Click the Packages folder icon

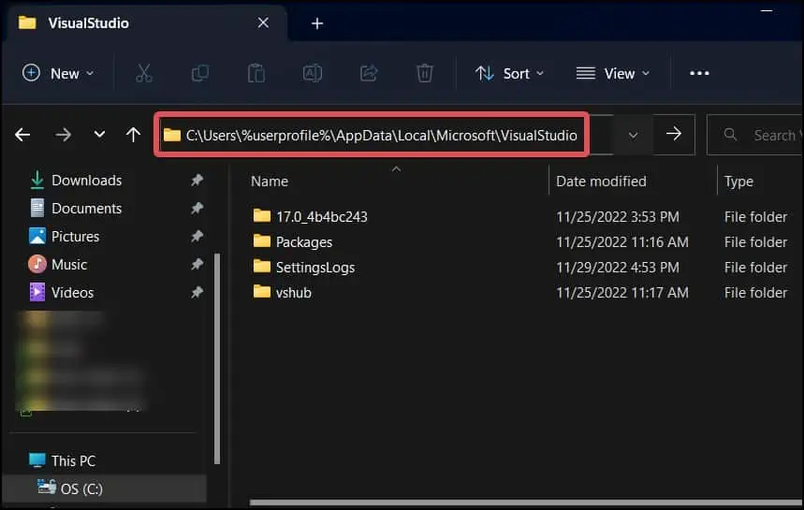pos(262,240)
